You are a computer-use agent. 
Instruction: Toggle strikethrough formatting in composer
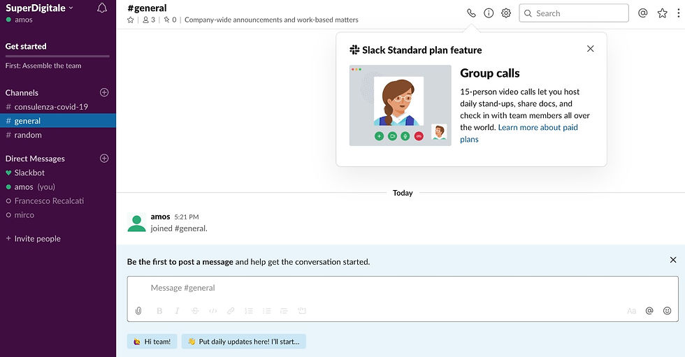[195, 311]
